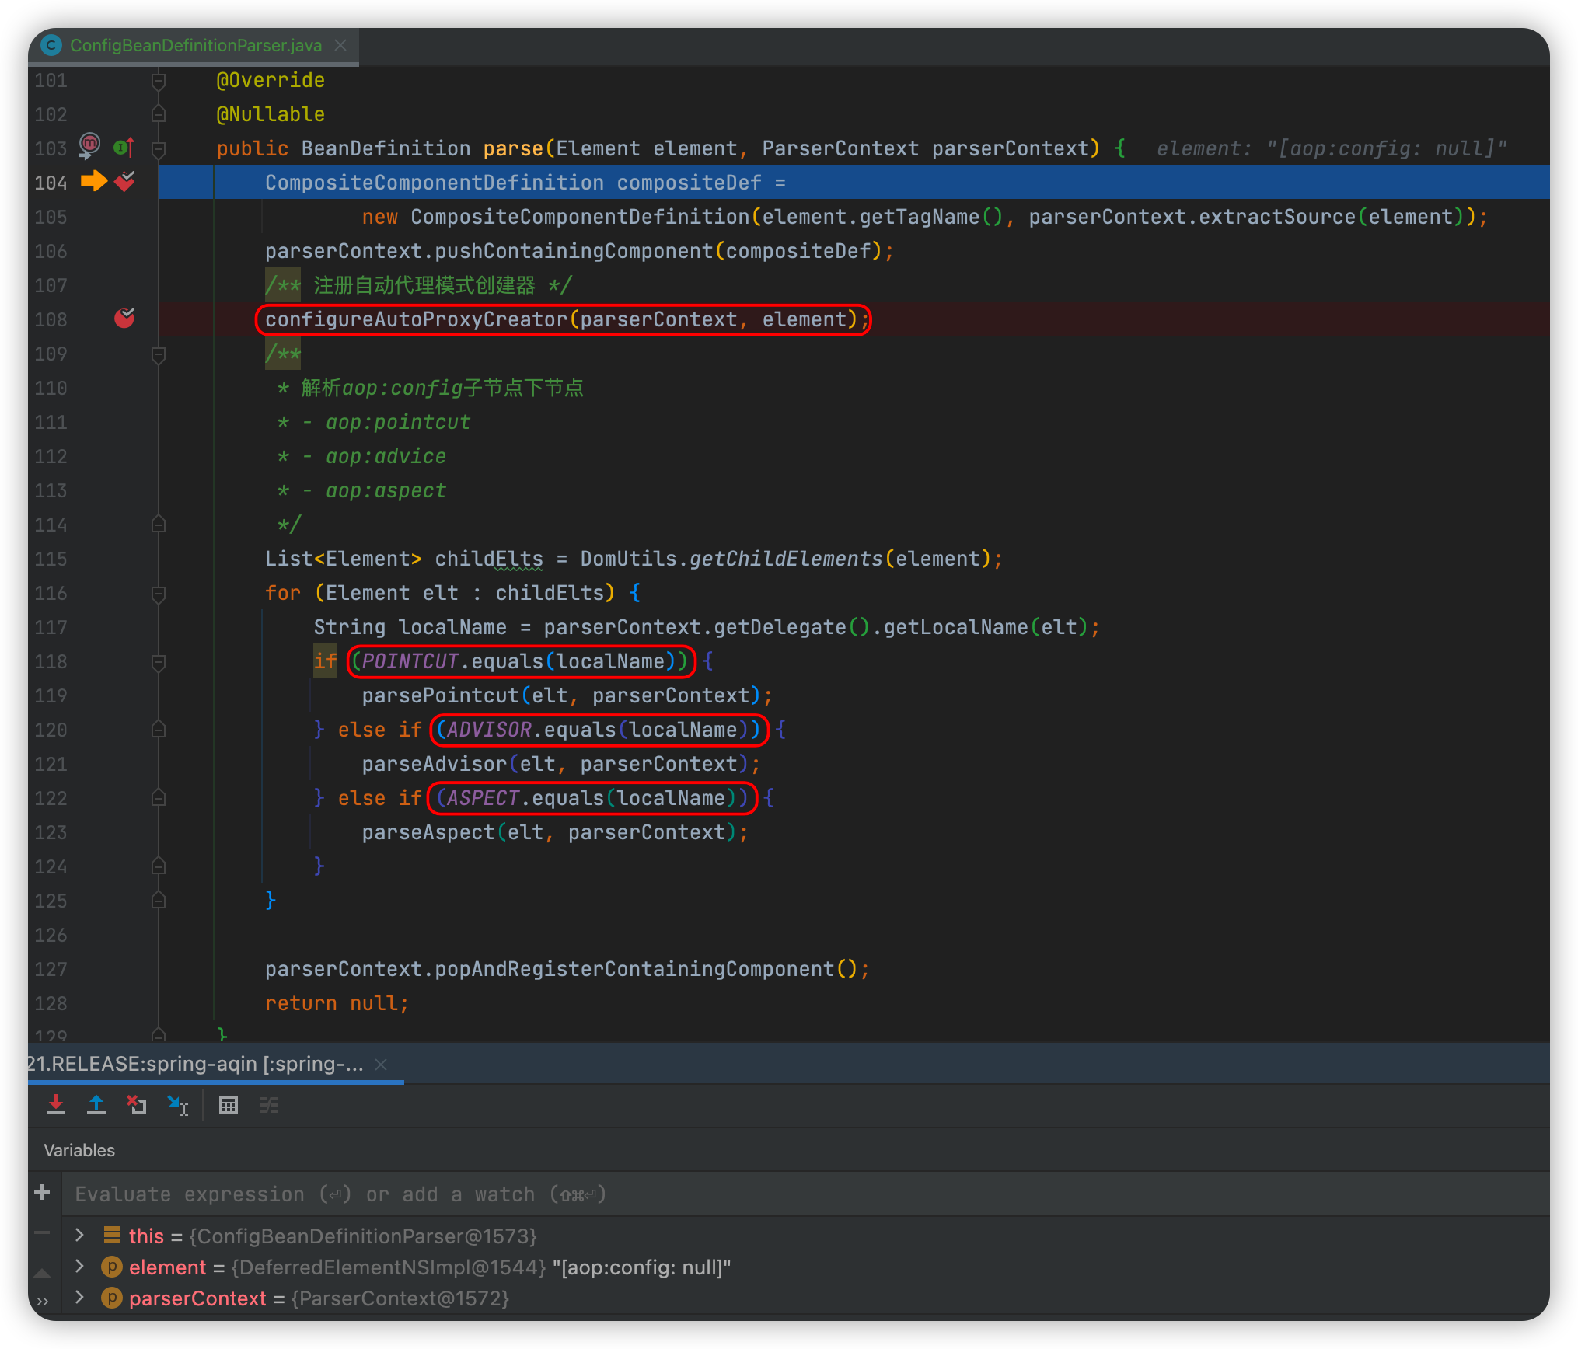Click the Trace Current Stream Chain icon
The image size is (1578, 1349).
[x=269, y=1105]
